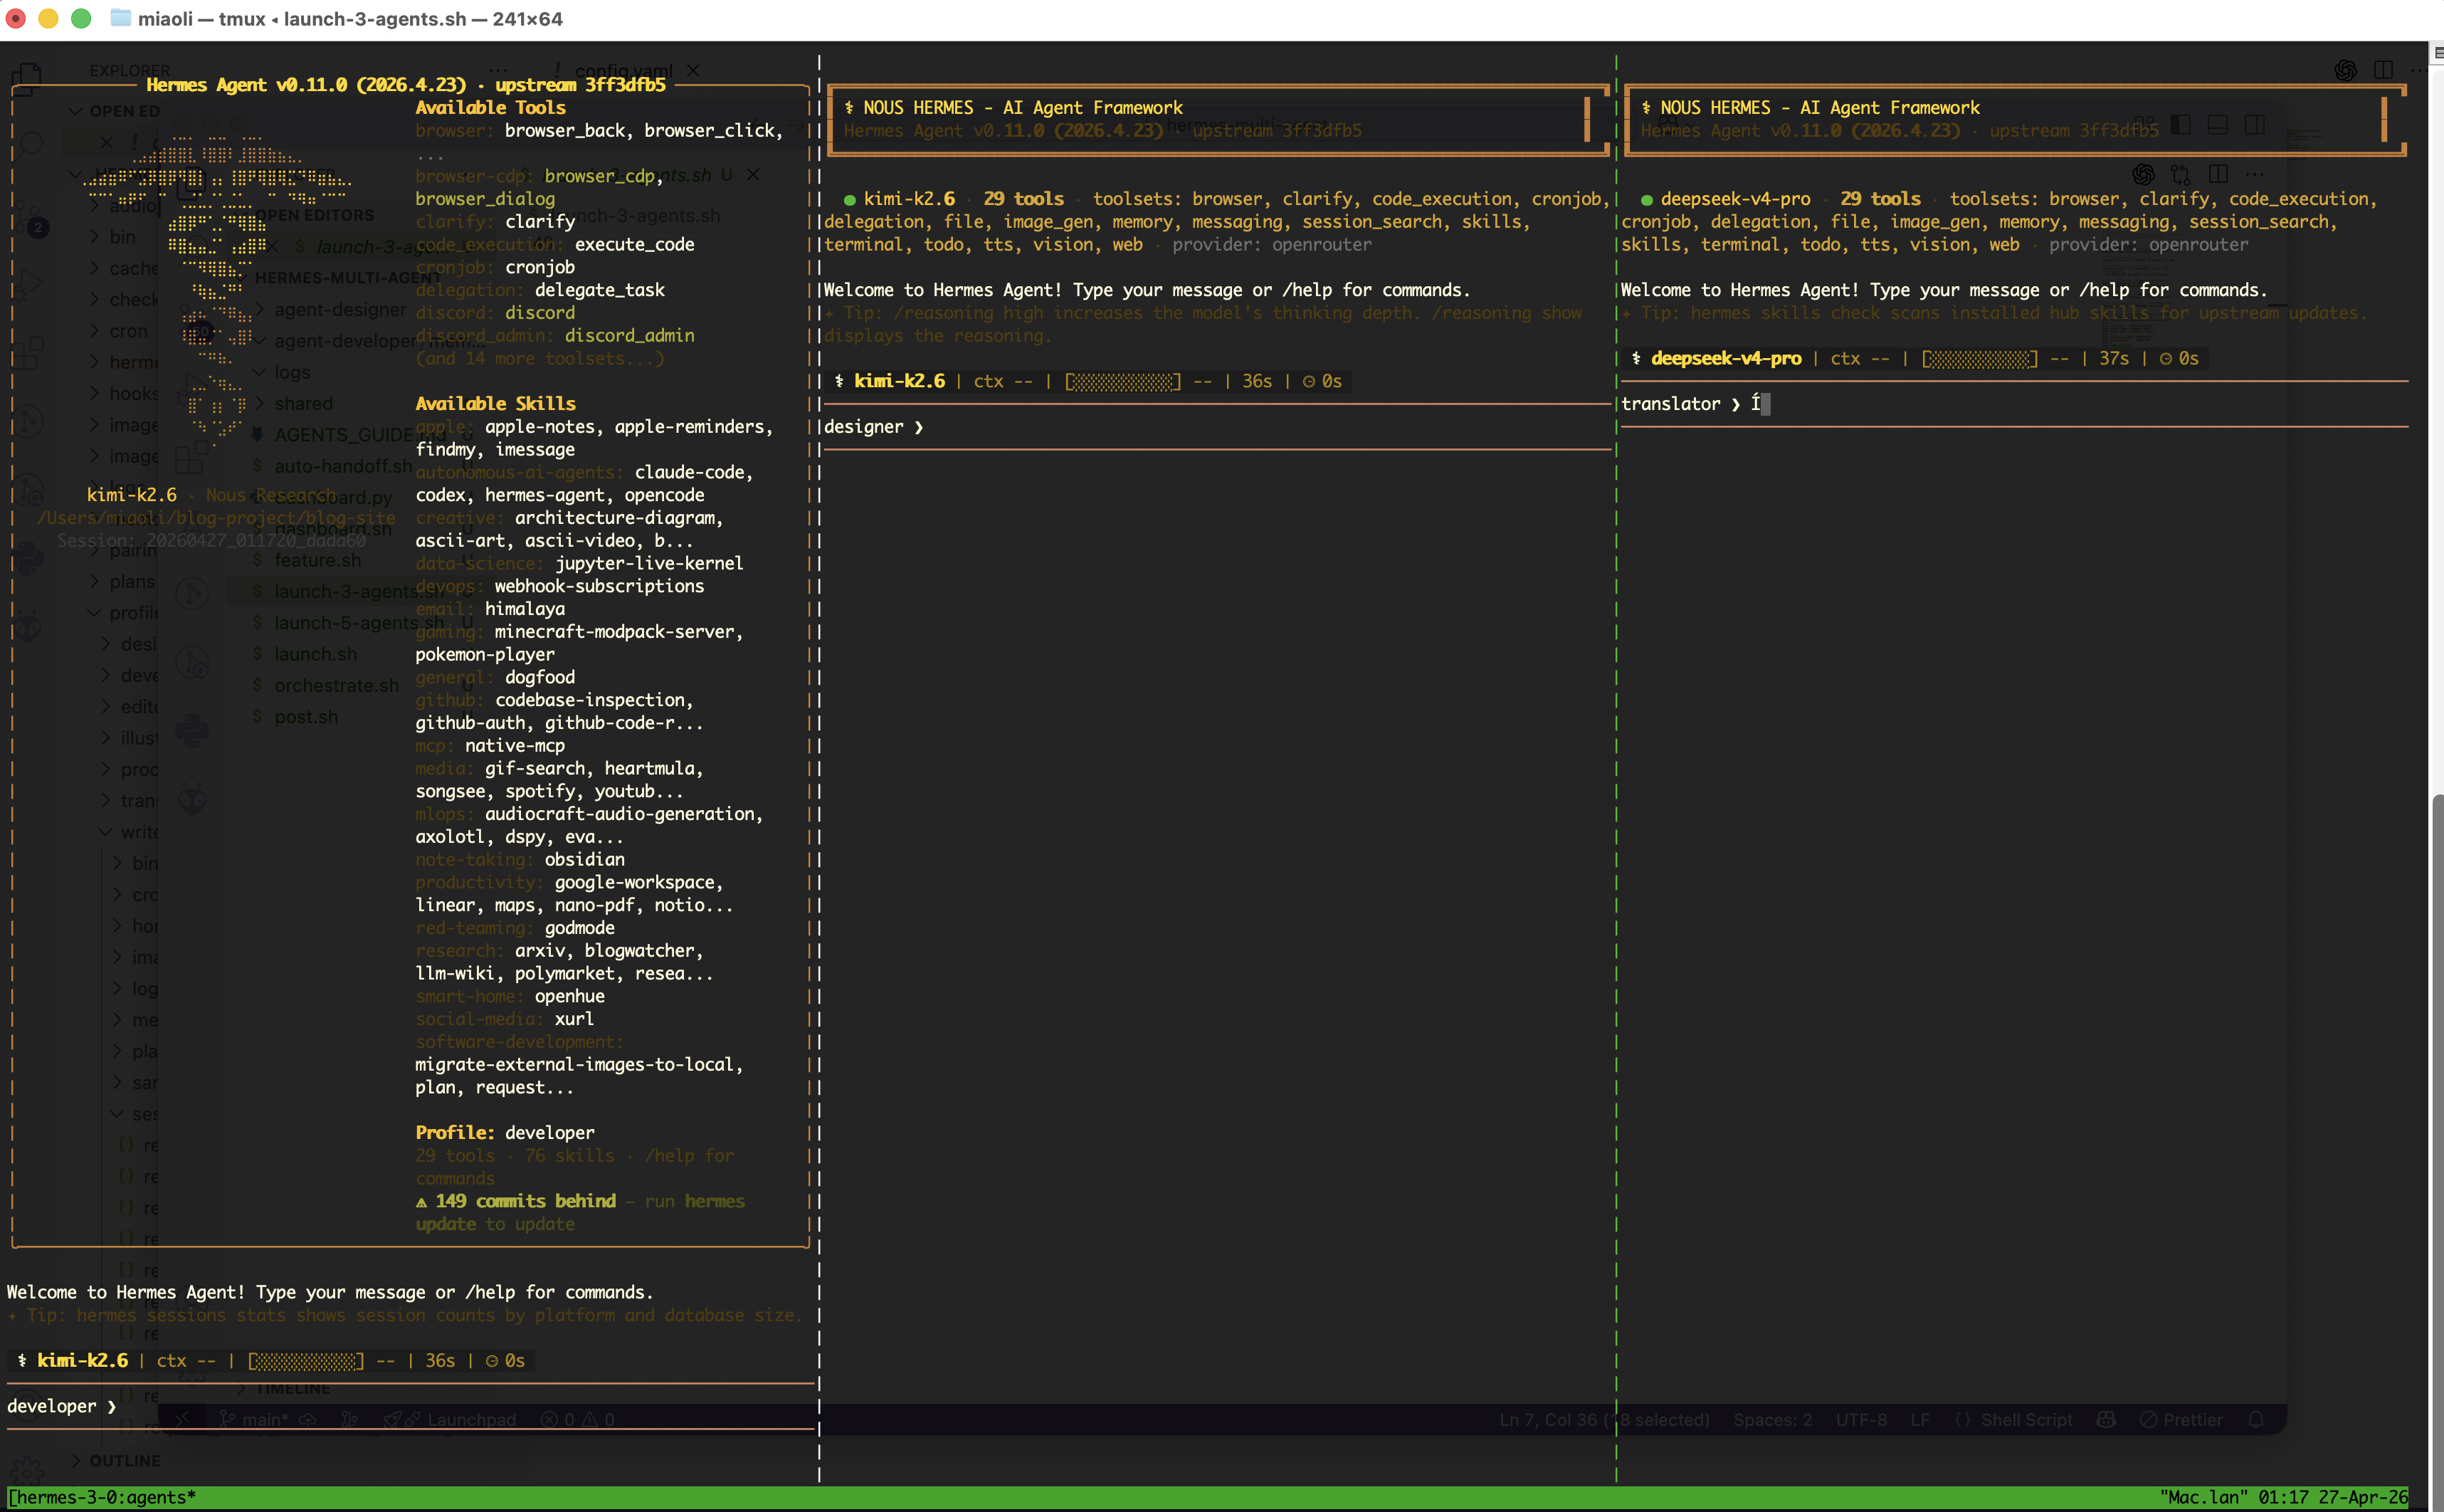Click the Profile: developer text
This screenshot has height=1512, width=2444.
point(505,1133)
